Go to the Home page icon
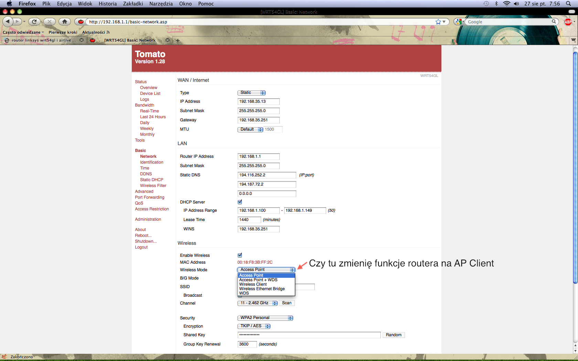 click(64, 22)
